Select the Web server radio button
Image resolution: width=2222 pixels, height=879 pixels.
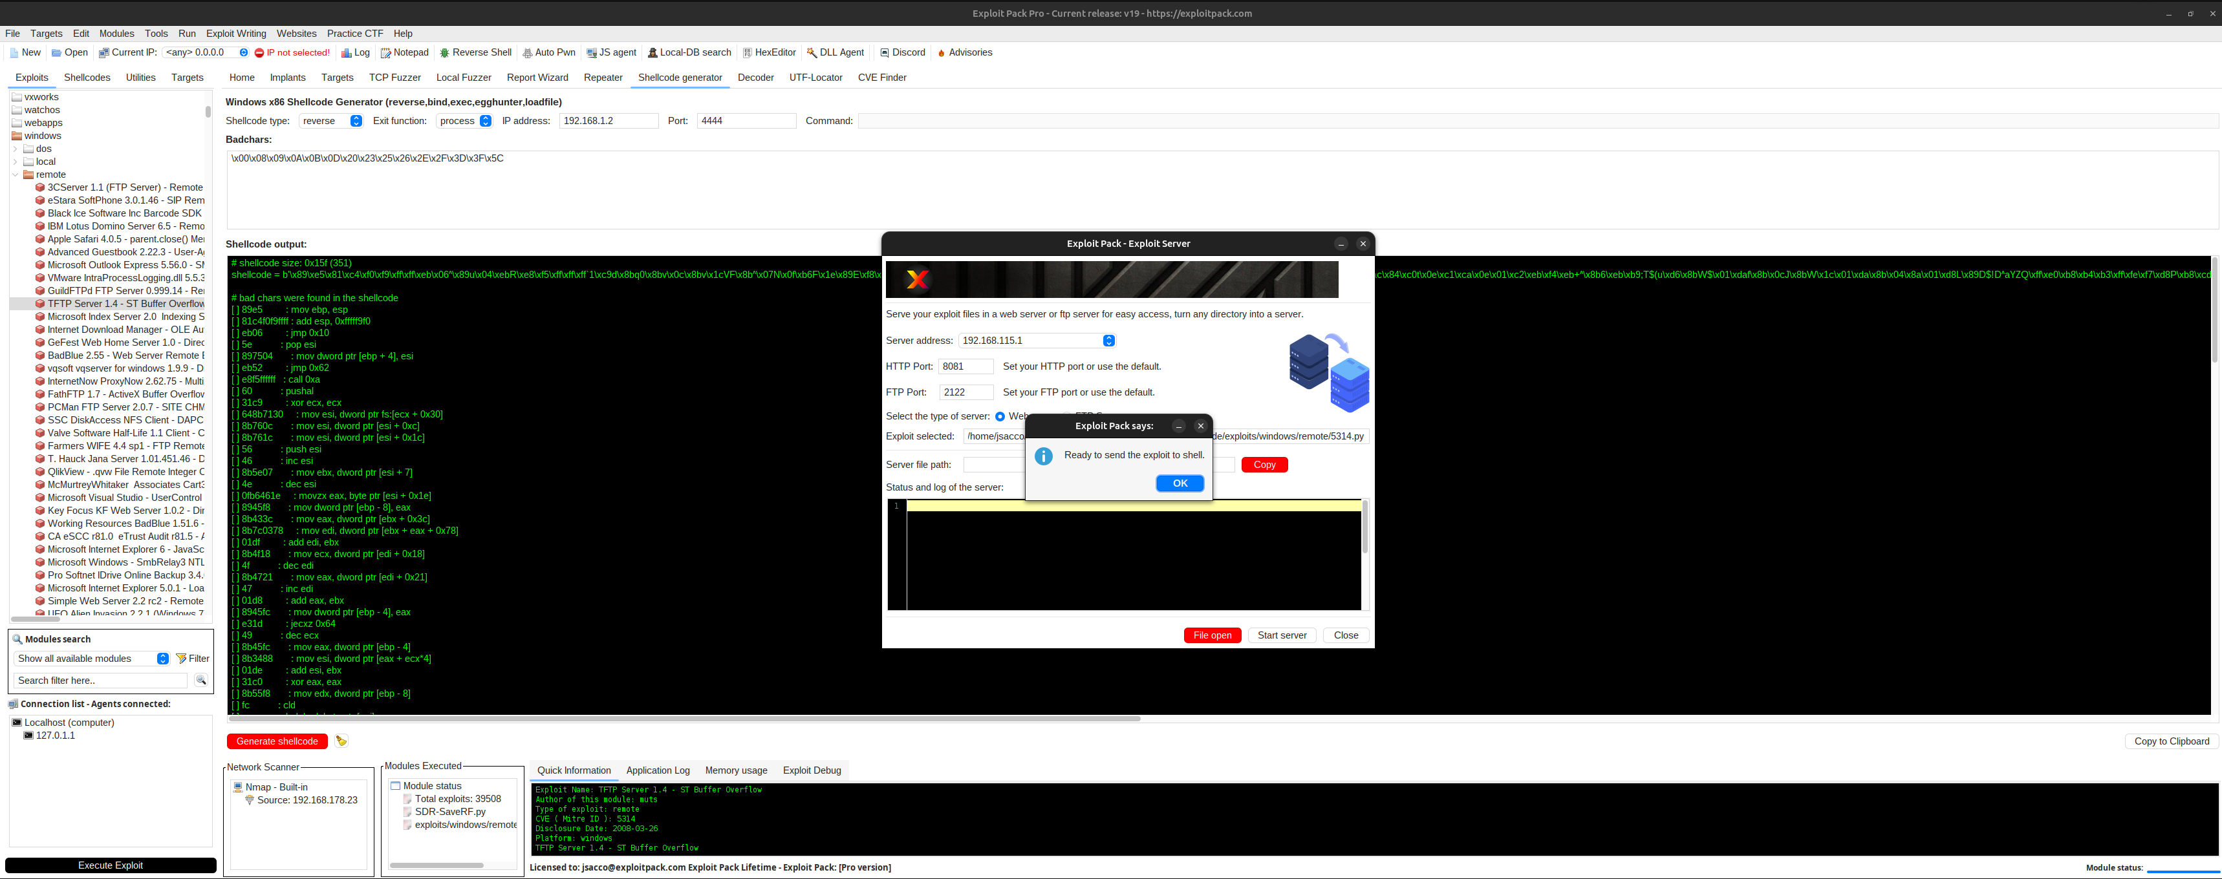[x=1000, y=416]
